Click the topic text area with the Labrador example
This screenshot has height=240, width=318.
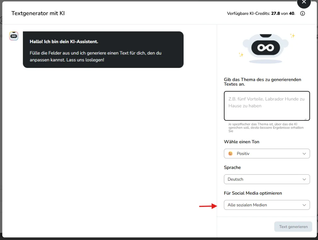267,105
